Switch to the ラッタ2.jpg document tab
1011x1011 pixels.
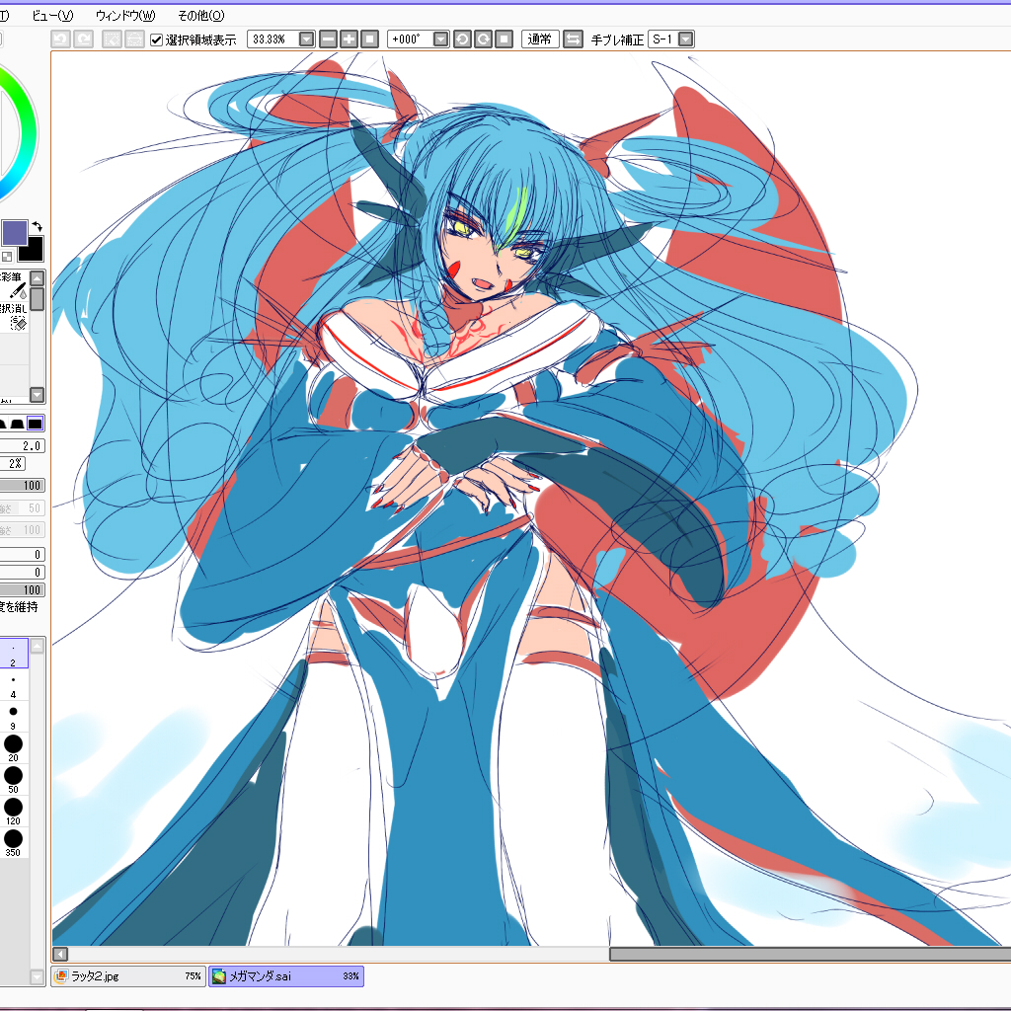click(128, 976)
